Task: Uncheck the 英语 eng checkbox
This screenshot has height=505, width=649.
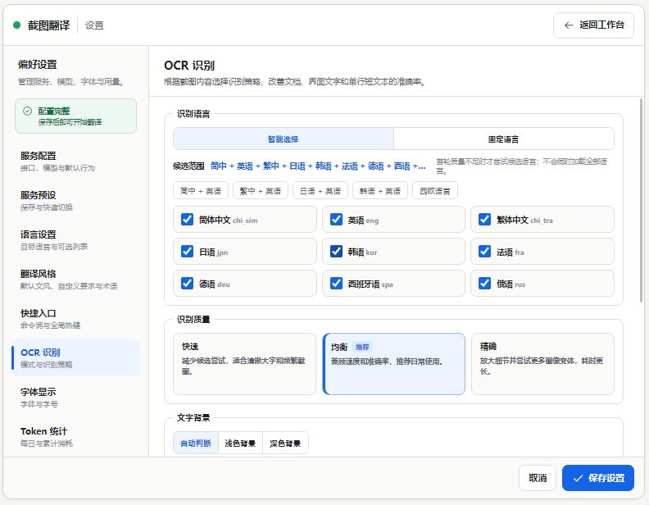Action: 336,220
